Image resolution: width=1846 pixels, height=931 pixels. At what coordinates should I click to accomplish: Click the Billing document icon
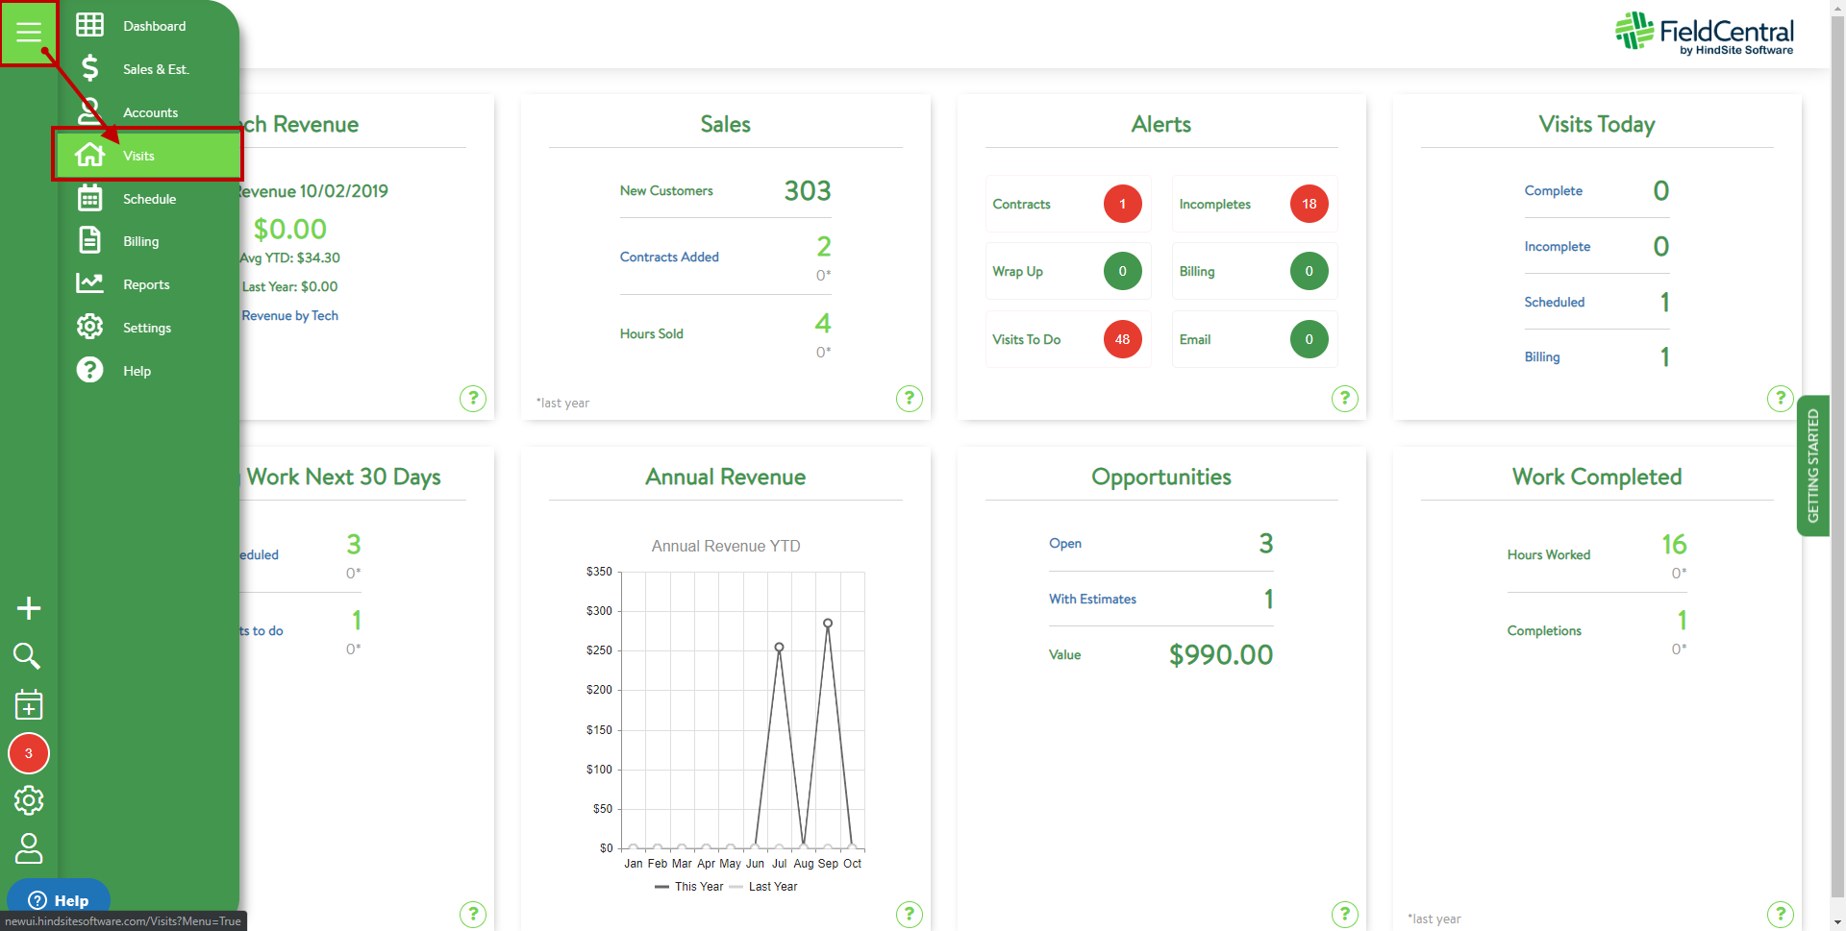click(x=89, y=240)
